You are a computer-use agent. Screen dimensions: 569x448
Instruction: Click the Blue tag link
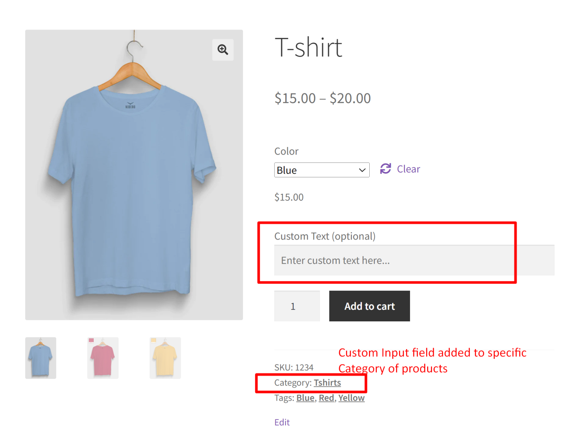click(305, 398)
